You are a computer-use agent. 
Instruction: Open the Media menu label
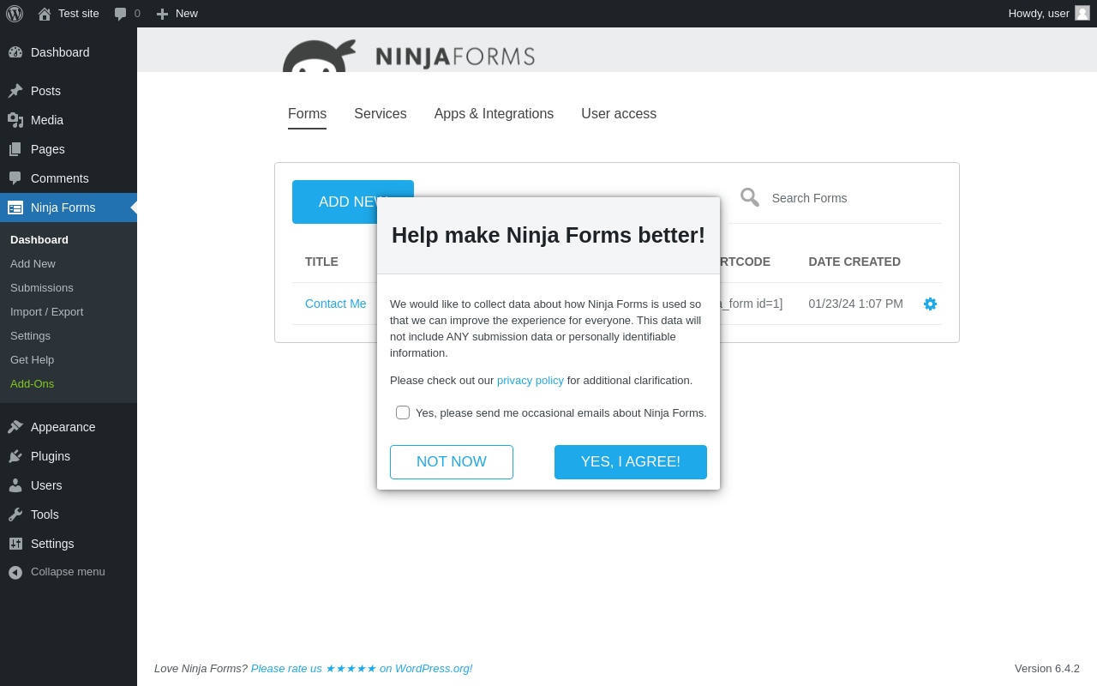[47, 120]
